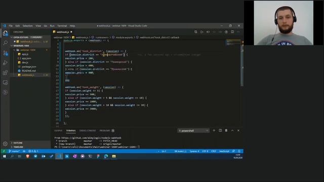Switch to the TERMINAL panel tab

coord(71,130)
